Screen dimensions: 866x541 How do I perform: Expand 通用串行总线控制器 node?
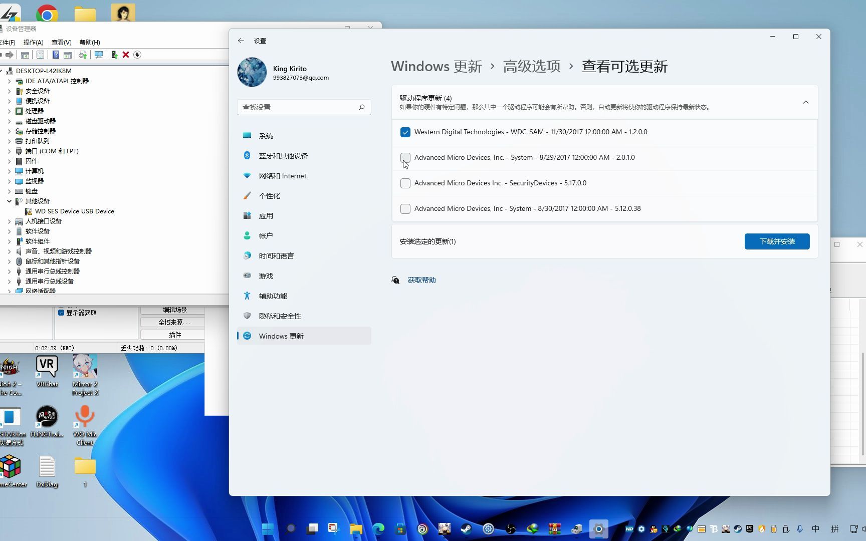click(x=9, y=271)
